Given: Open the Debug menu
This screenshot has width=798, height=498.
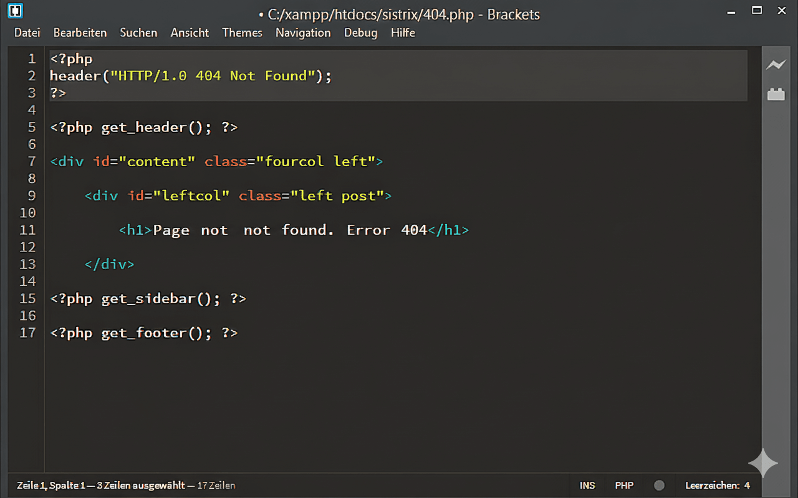Looking at the screenshot, I should (360, 33).
